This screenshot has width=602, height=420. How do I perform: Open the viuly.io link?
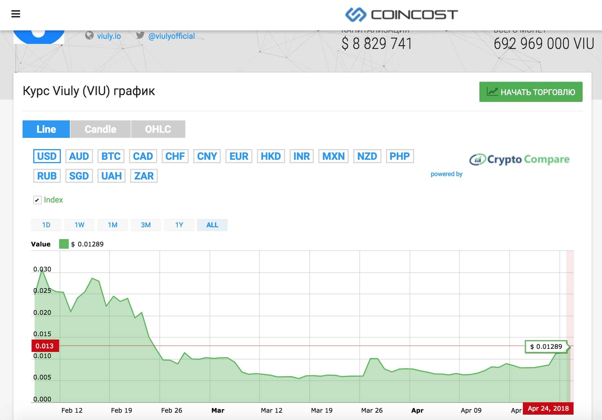click(109, 36)
